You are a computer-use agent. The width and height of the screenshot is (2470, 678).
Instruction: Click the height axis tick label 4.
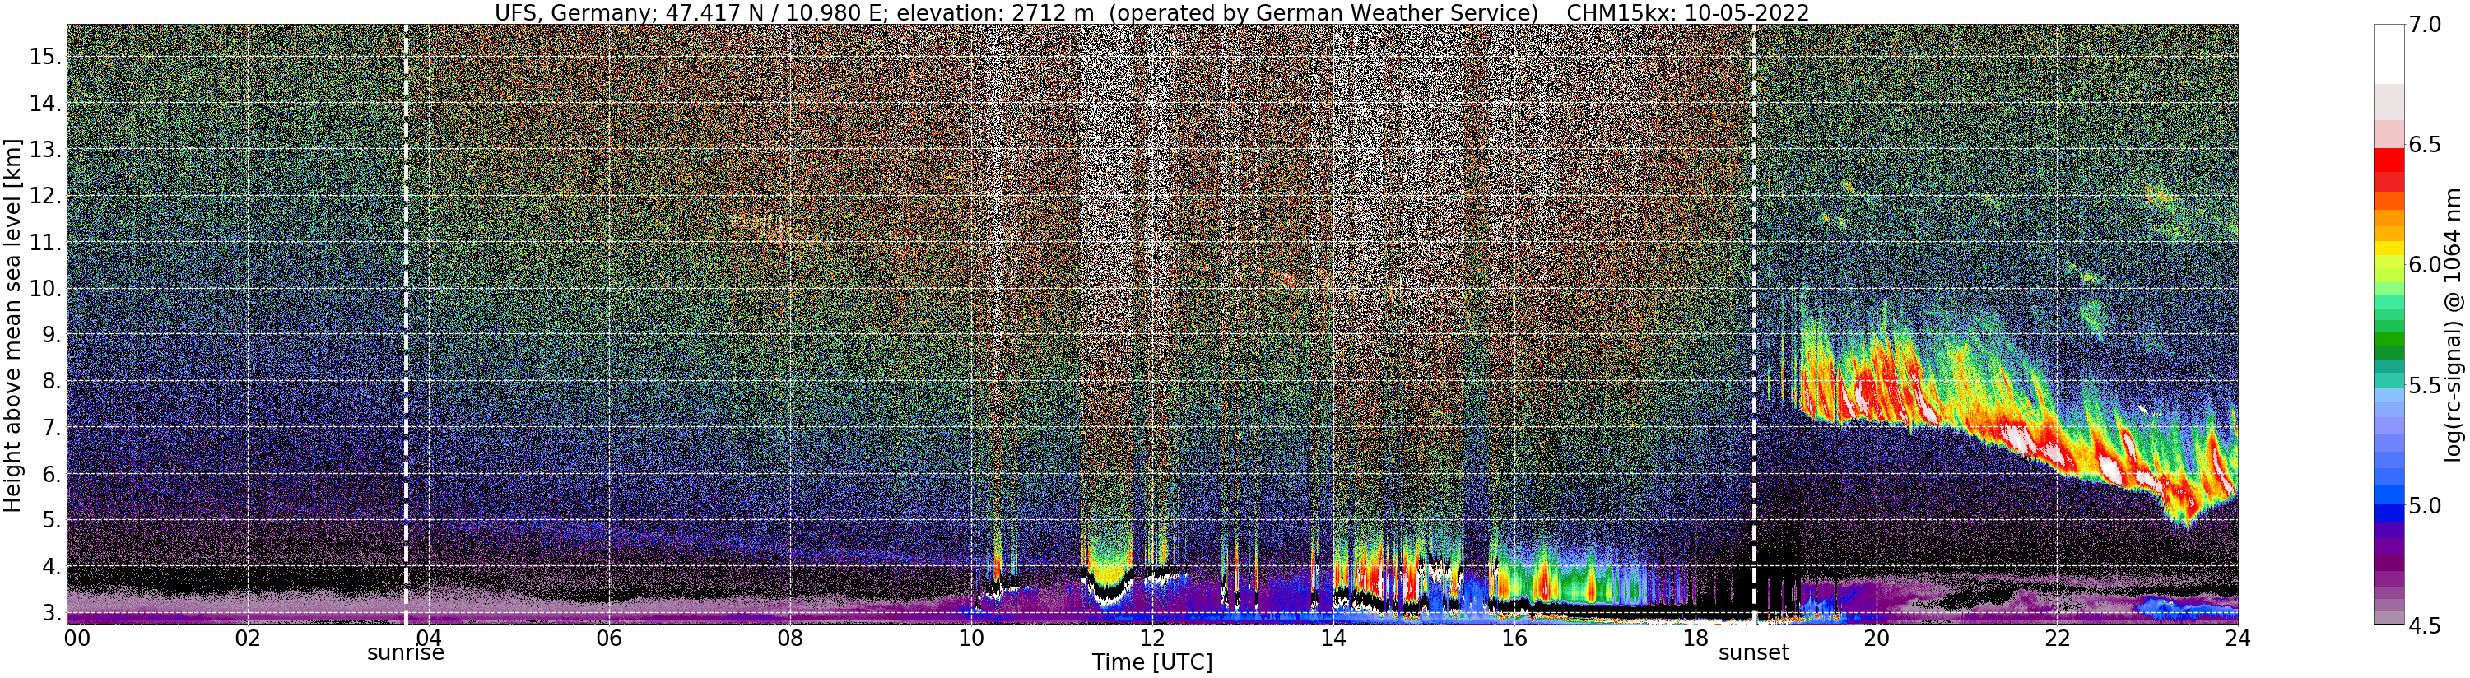pos(52,567)
